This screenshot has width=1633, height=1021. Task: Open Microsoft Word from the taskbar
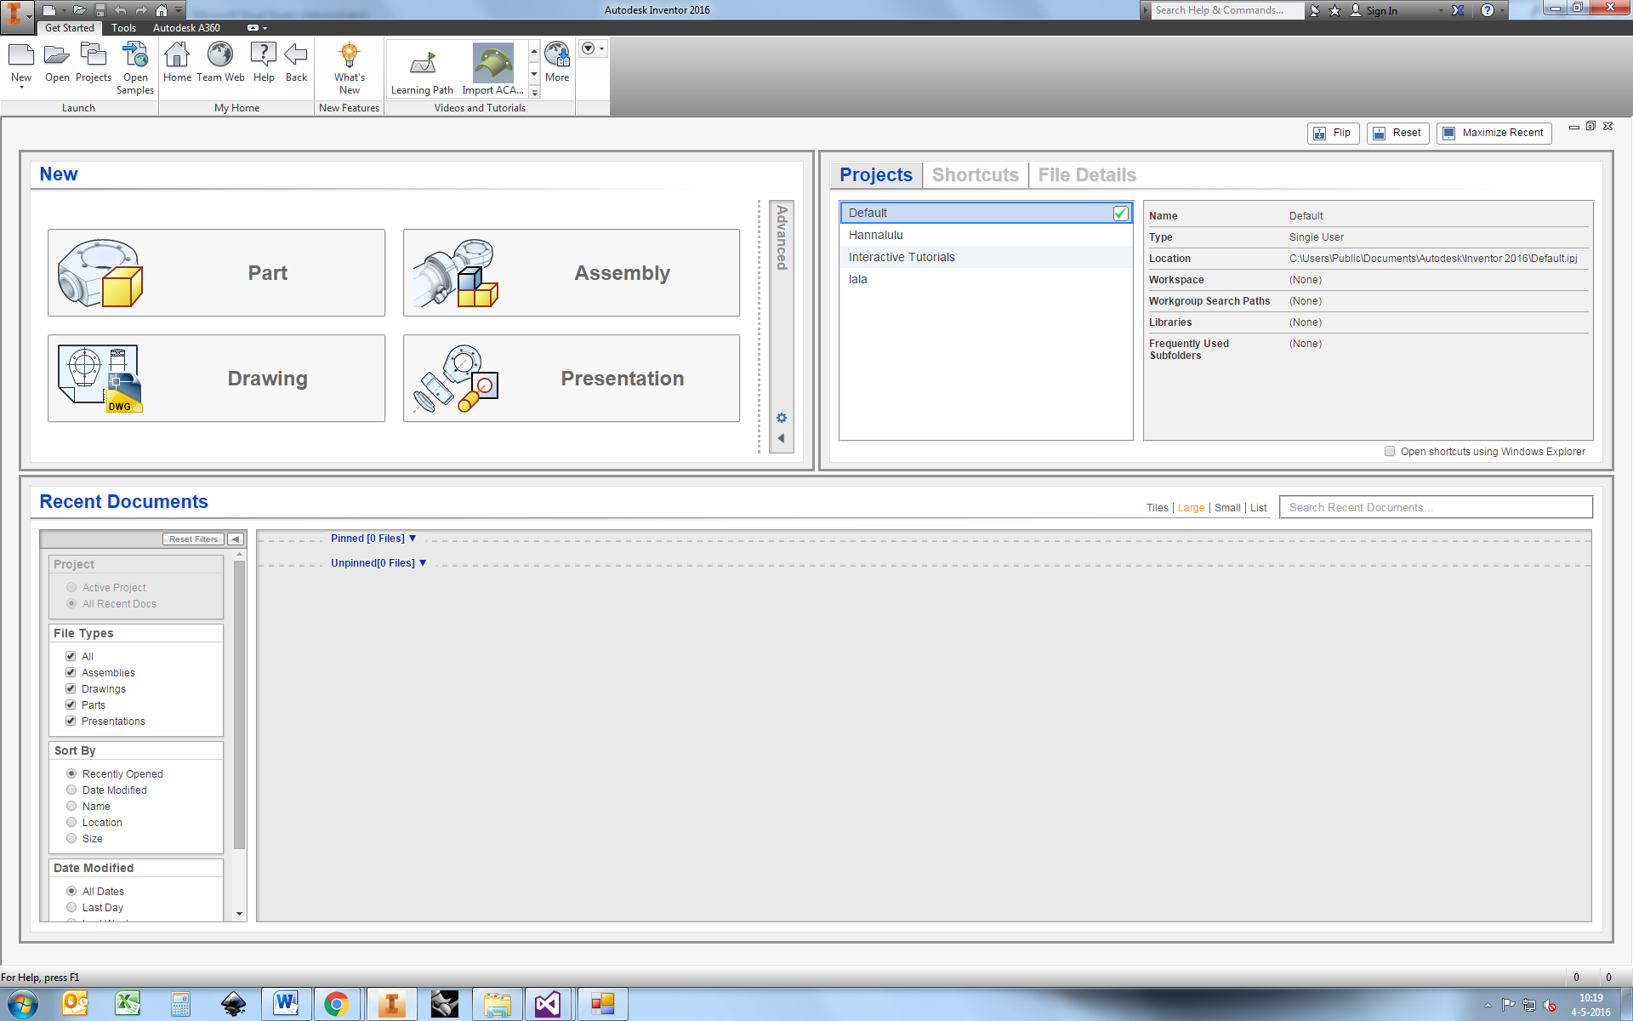click(x=286, y=1005)
